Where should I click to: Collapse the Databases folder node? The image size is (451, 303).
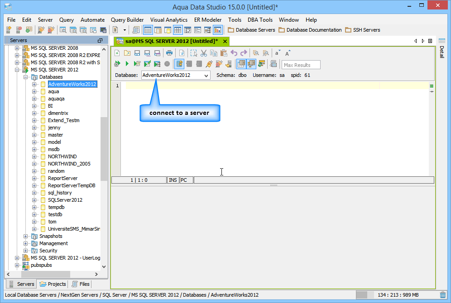pyautogui.click(x=26, y=77)
